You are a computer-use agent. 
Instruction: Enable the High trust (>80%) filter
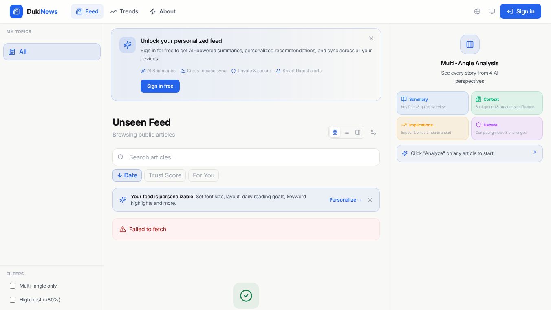pyautogui.click(x=13, y=300)
